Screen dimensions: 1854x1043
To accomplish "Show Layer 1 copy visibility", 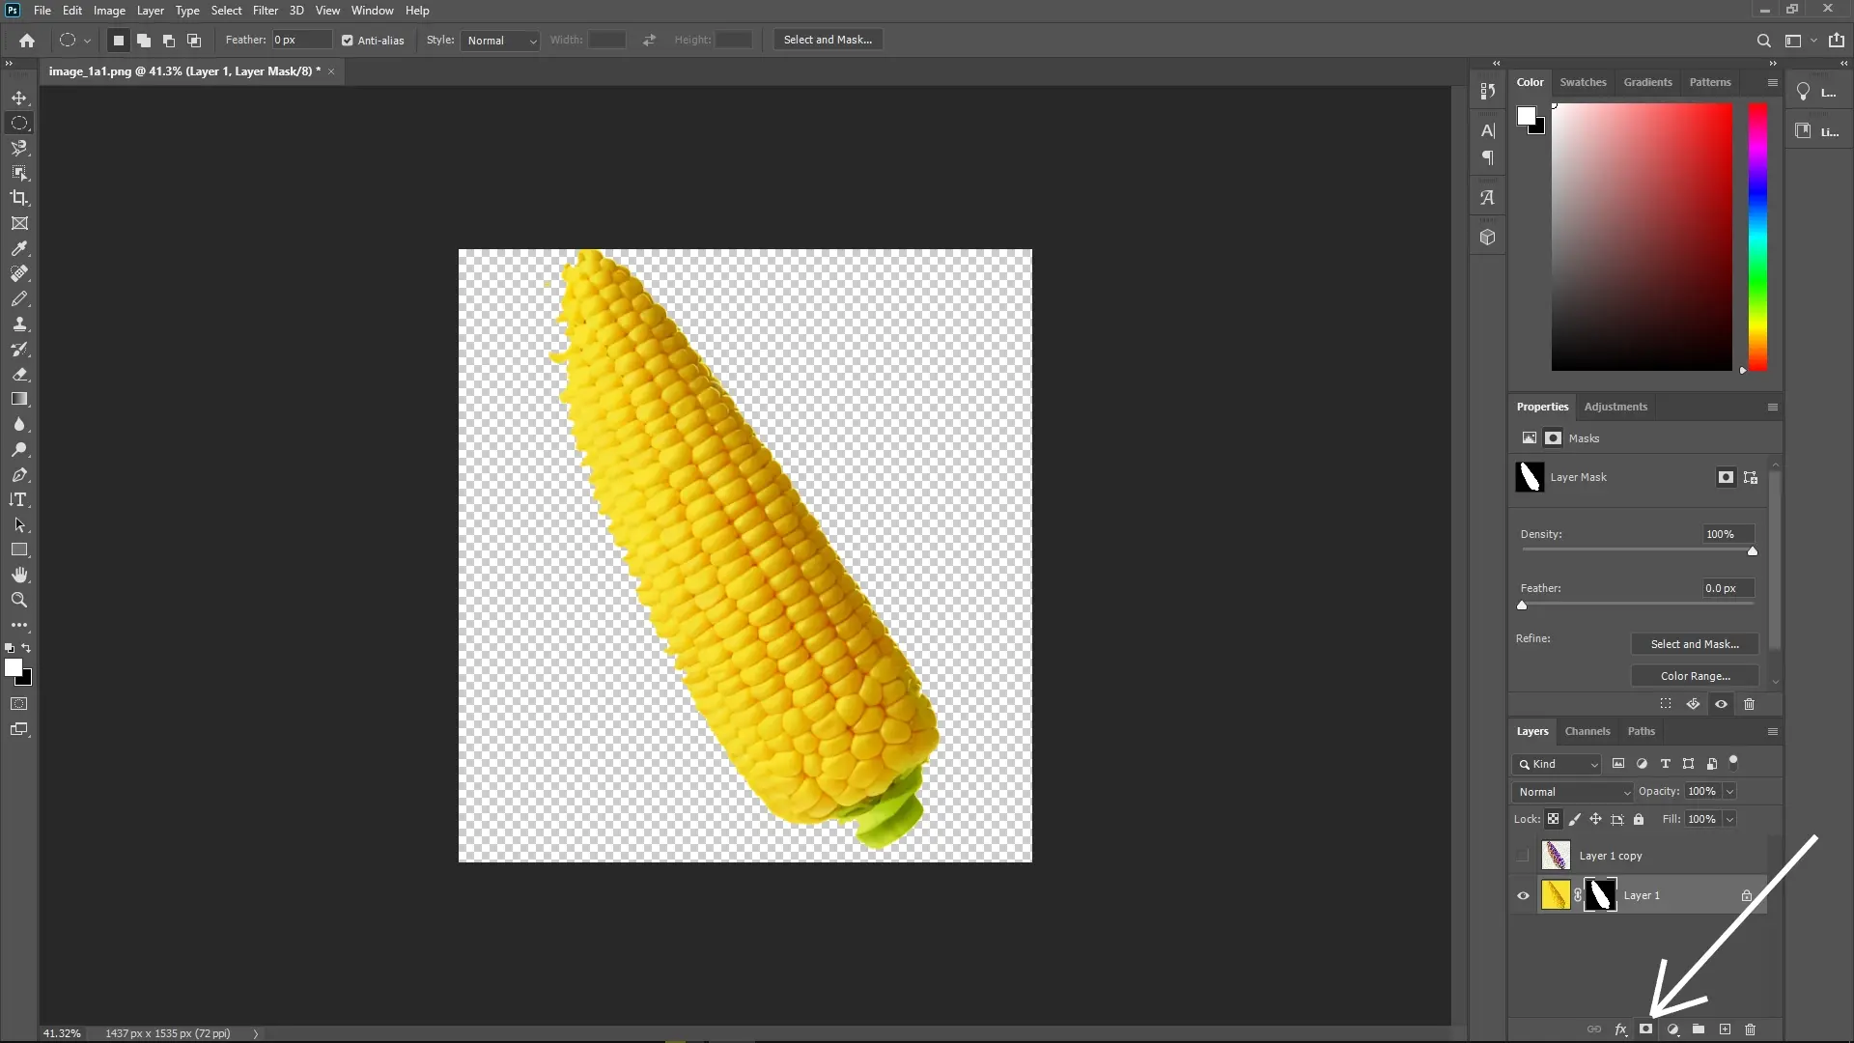I will pos(1522,856).
